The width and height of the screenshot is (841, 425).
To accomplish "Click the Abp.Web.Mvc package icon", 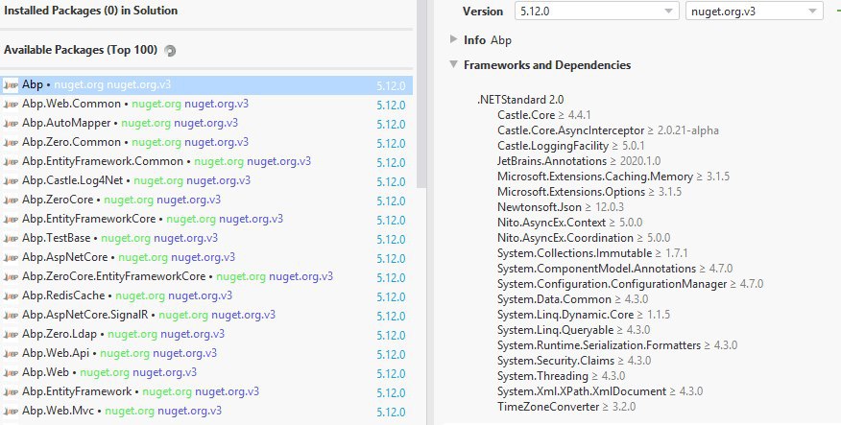I will tap(11, 412).
